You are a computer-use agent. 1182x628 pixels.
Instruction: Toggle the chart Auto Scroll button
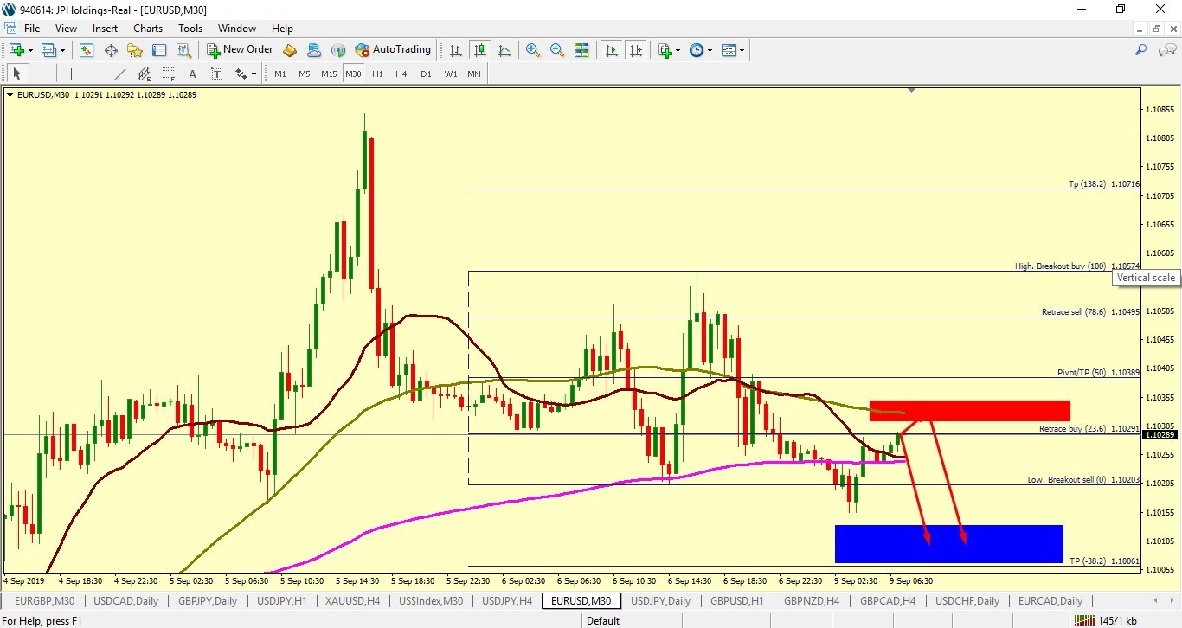tap(613, 50)
